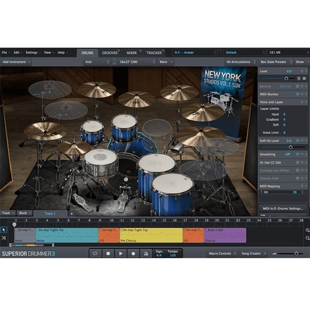Select the scissors cut tool
This screenshot has height=310, width=310.
click(x=4, y=238)
